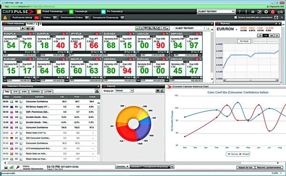Click the Zarządzanie Ekspozycją button

coord(108,18)
